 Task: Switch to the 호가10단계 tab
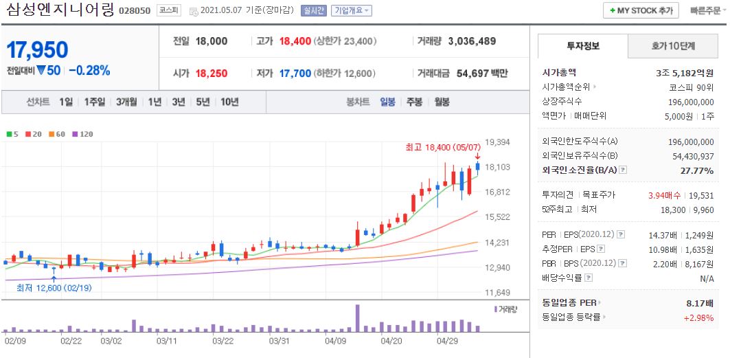[x=673, y=46]
